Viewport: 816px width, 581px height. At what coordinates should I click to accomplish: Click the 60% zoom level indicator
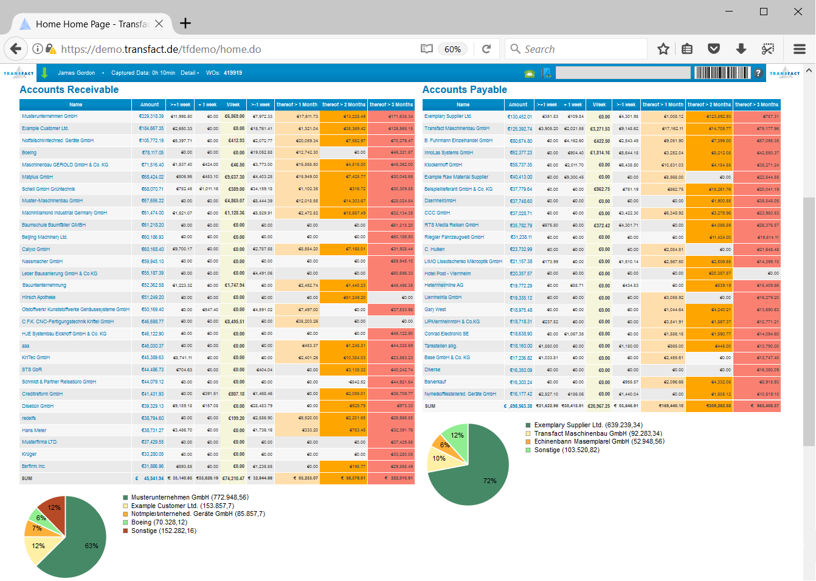click(x=452, y=49)
